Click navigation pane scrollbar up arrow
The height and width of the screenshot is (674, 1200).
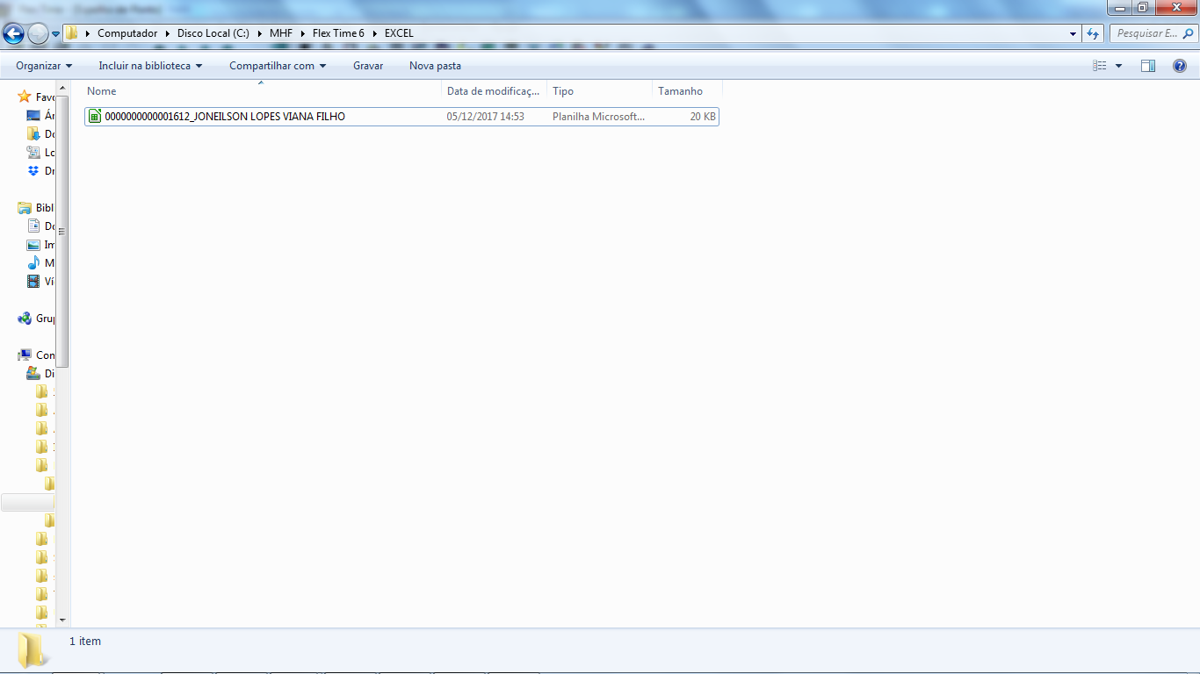[62, 88]
